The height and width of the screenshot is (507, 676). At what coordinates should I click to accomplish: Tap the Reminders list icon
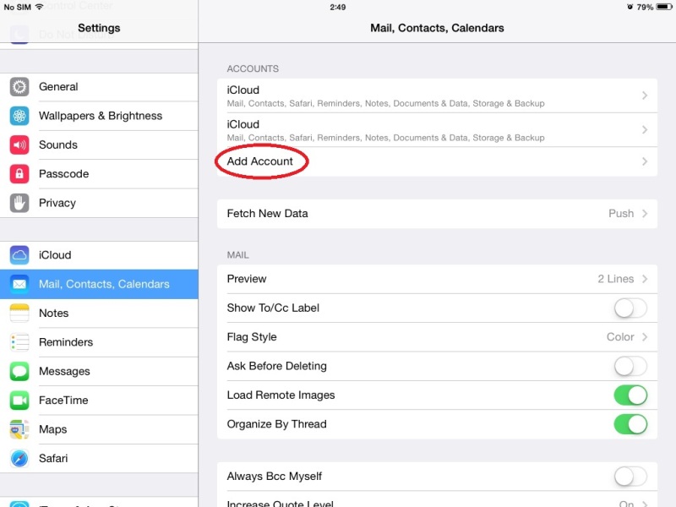click(x=19, y=342)
